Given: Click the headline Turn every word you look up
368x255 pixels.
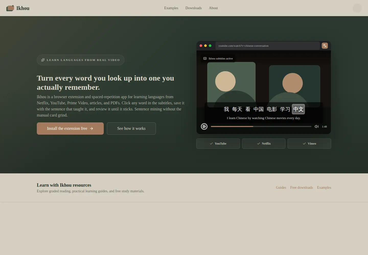Looking at the screenshot, I should [105, 83].
